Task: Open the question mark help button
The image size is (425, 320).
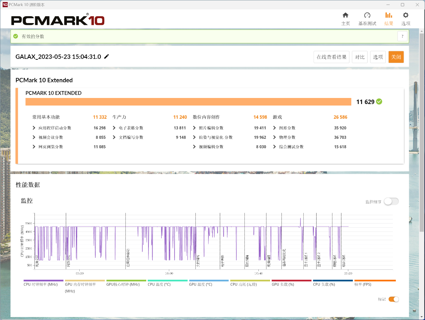Action: 402,36
